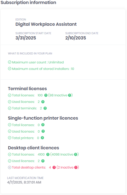Click help icon next to 98 Inactive

tap(70, 95)
